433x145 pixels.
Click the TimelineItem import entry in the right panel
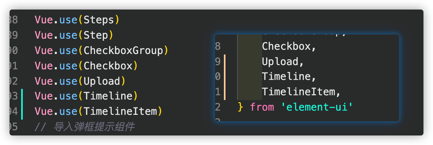click(x=301, y=92)
